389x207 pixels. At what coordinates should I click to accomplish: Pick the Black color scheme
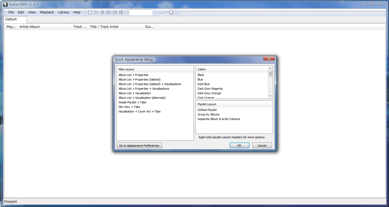click(x=201, y=75)
